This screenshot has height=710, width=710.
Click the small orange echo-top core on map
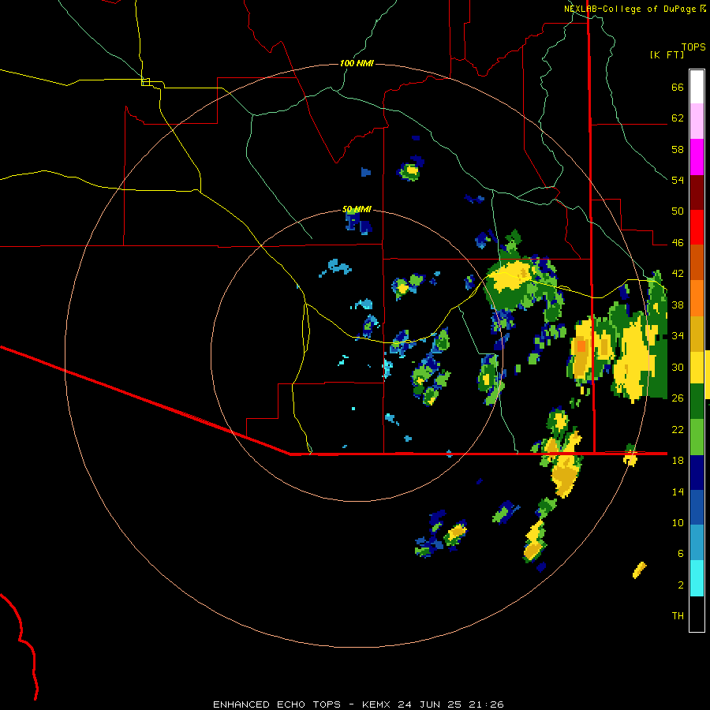tap(581, 346)
